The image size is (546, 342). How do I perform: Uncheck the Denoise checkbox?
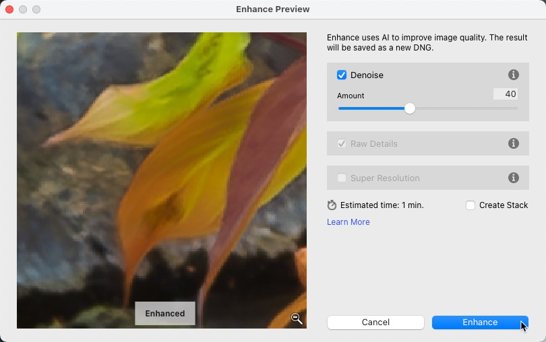click(342, 75)
